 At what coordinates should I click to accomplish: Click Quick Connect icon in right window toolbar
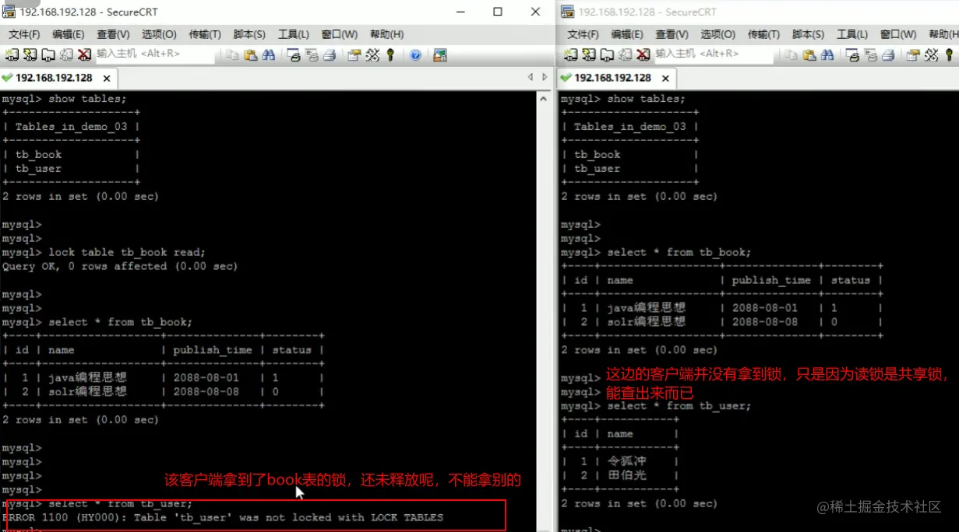point(589,54)
